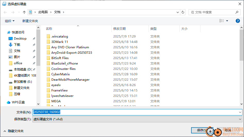Select the .wincatalog folder
Viewport: 244px width, 137px height.
coord(60,36)
